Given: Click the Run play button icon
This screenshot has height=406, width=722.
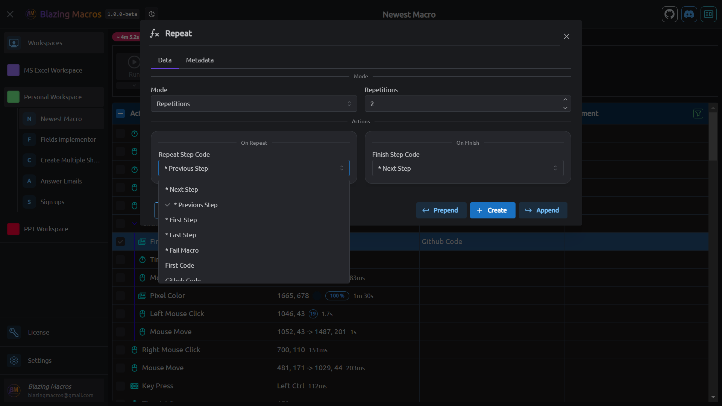Looking at the screenshot, I should [x=134, y=62].
